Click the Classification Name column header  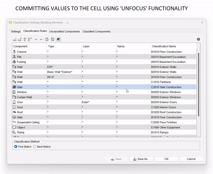point(174,46)
